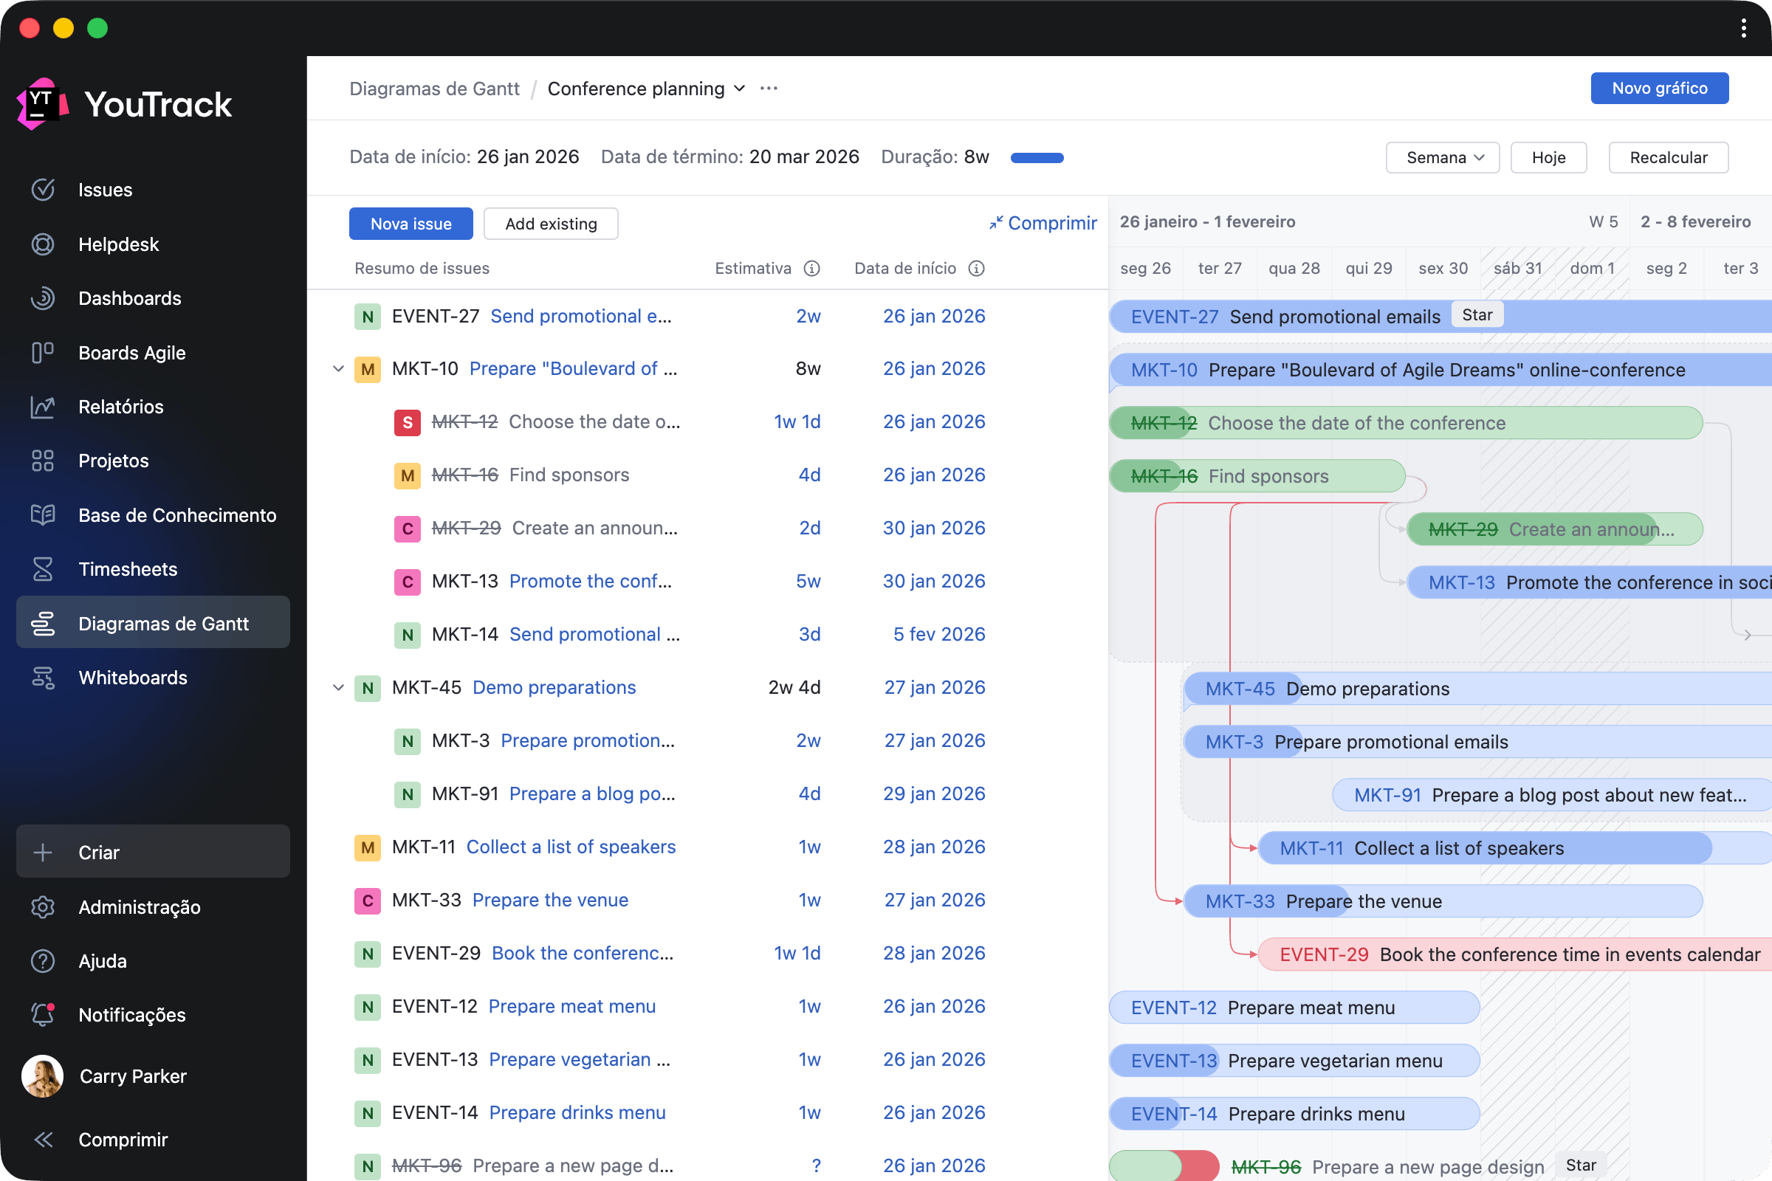The height and width of the screenshot is (1181, 1772).
Task: Click the MKT-11 Collect a list of speakers bar
Action: pyautogui.click(x=1514, y=848)
